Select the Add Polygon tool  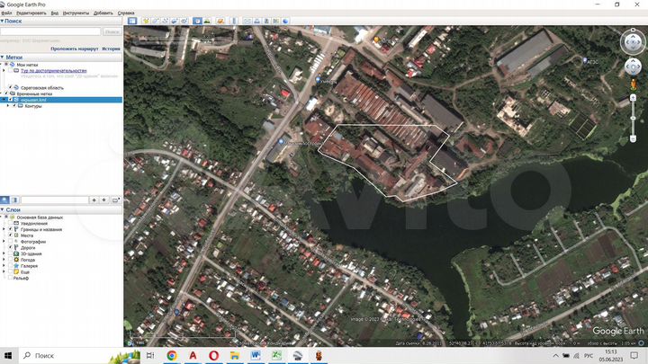(155, 20)
